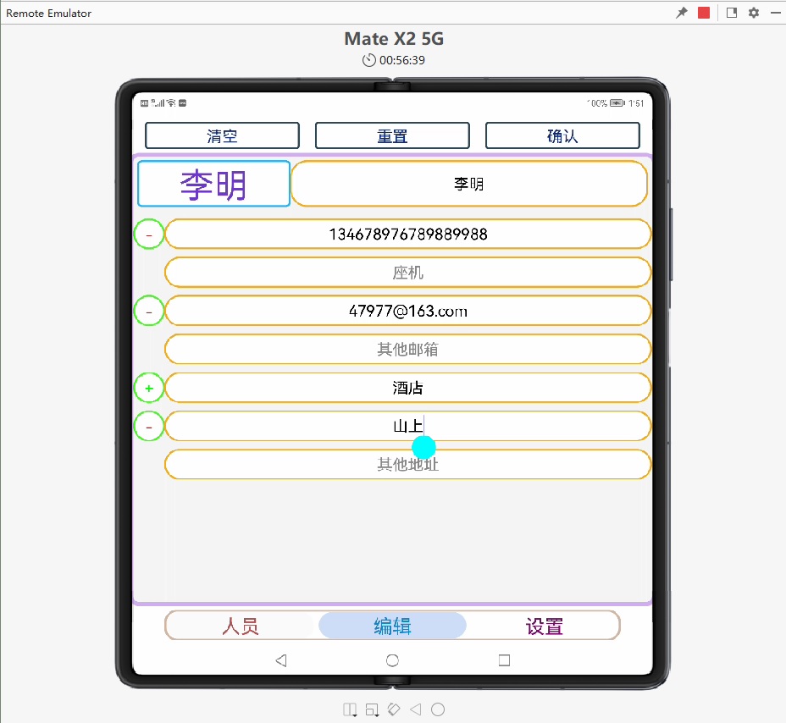Remove the 47977@163.com email row
This screenshot has height=723, width=786.
[149, 311]
